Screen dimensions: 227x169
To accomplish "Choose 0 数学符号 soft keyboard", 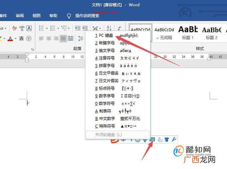I will (118, 104).
